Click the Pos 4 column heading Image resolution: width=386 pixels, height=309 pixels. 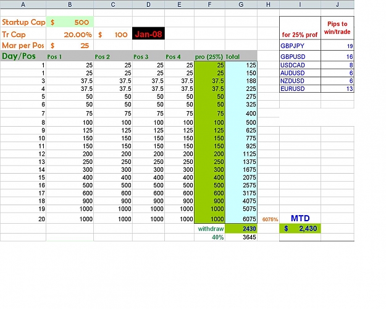coord(179,56)
